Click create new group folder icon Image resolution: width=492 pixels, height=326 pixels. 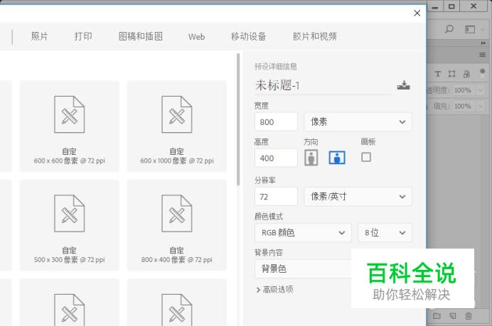pyautogui.click(x=437, y=315)
